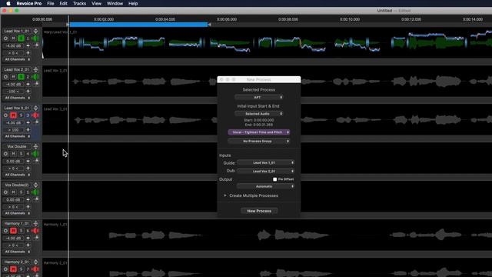Click the input monitor circle on Lead Vox 1_01
Viewport: 492px width, 277px height.
point(5,38)
